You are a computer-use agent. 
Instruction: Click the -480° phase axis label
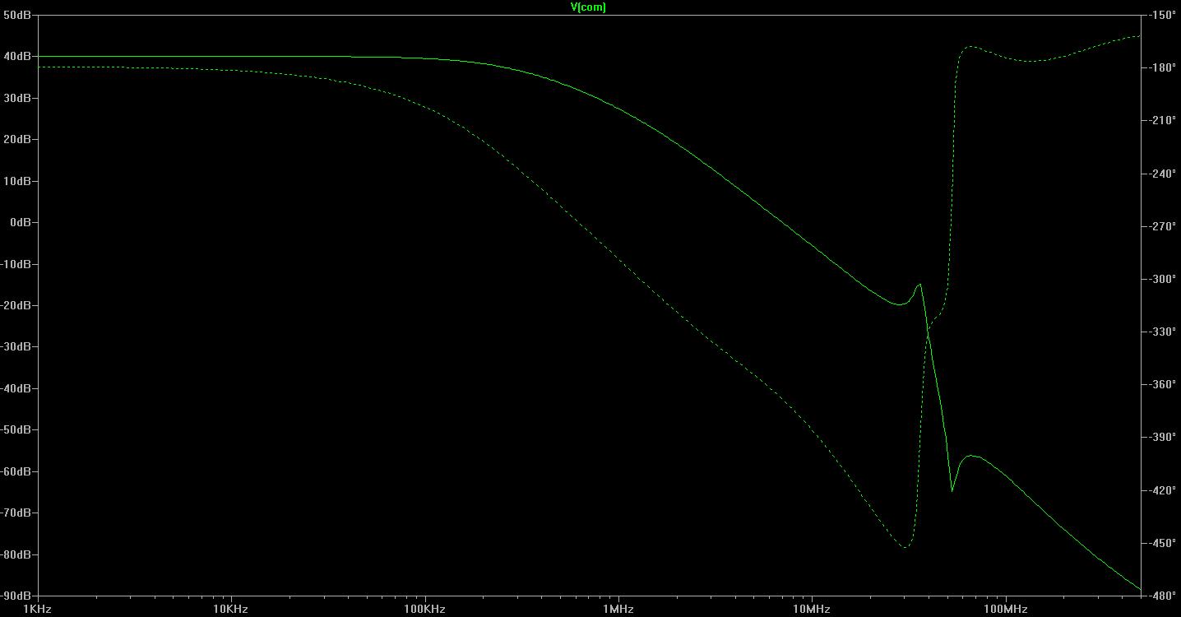point(1164,596)
